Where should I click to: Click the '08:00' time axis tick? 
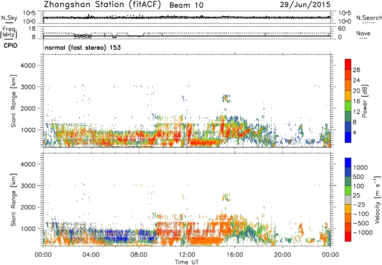point(139,255)
